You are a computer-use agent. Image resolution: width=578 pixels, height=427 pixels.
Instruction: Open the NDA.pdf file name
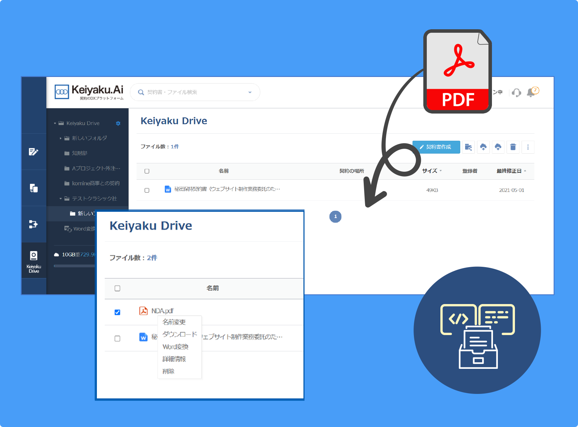pyautogui.click(x=162, y=311)
